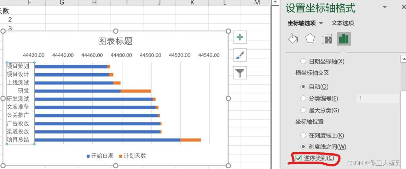This screenshot has height=169, width=406.
Task: Select 开始日期 legend entry
Action: tap(100, 156)
